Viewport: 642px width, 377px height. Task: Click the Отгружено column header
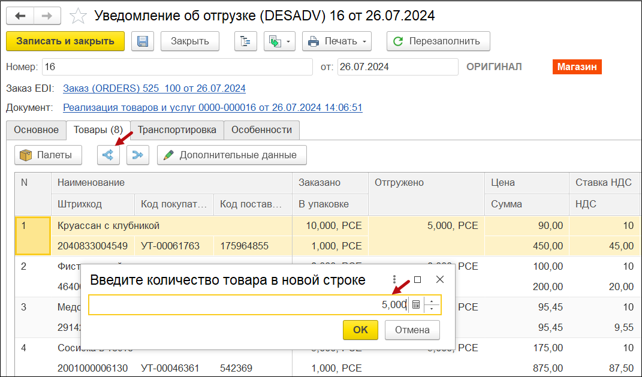[426, 194]
